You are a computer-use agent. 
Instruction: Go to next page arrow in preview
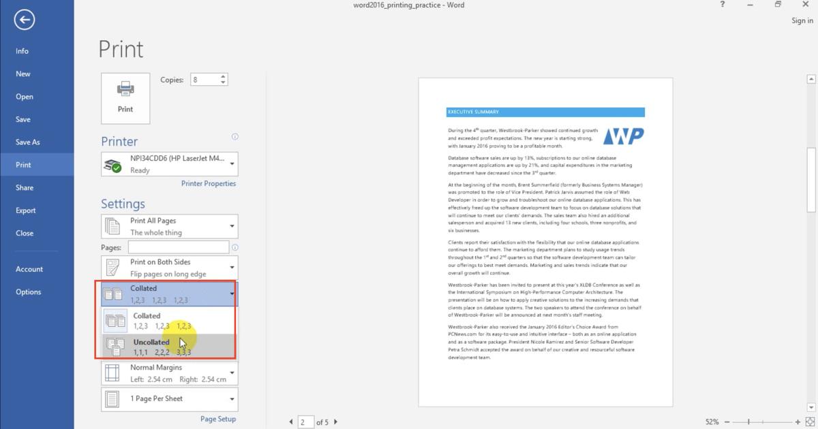click(335, 422)
